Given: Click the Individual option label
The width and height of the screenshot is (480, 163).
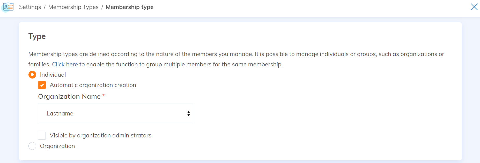Looking at the screenshot, I should point(53,75).
